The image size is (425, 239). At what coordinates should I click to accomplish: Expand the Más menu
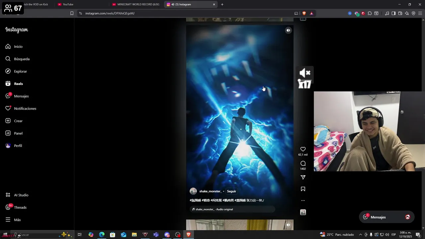click(x=13, y=220)
